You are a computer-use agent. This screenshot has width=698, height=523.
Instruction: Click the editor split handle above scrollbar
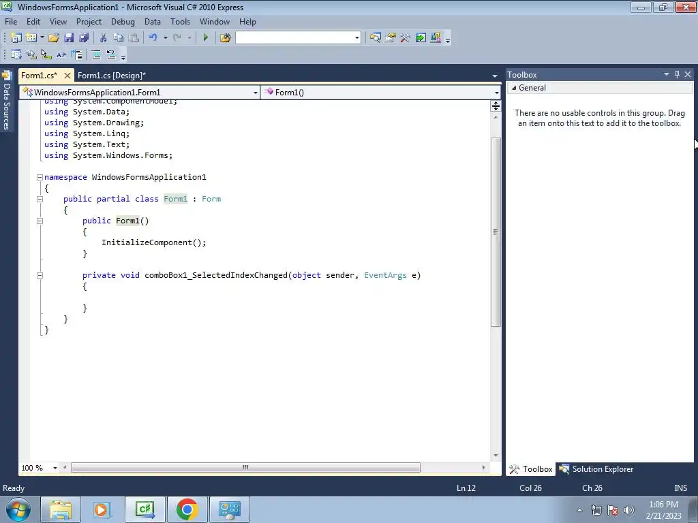pyautogui.click(x=496, y=106)
